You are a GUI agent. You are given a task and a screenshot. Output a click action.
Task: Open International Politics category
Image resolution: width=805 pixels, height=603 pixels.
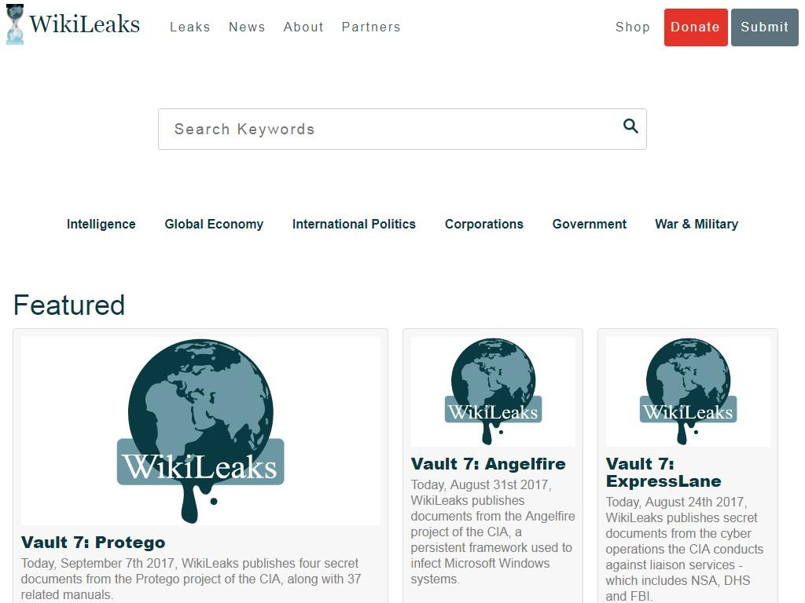tap(354, 224)
